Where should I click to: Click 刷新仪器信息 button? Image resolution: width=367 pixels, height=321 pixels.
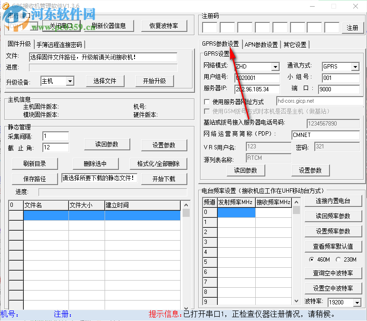pyautogui.click(x=109, y=26)
